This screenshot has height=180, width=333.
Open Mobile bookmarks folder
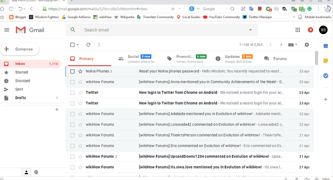tap(314, 17)
